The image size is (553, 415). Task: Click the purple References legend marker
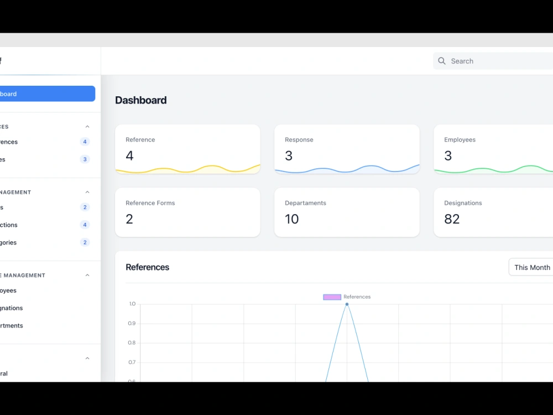pos(332,297)
